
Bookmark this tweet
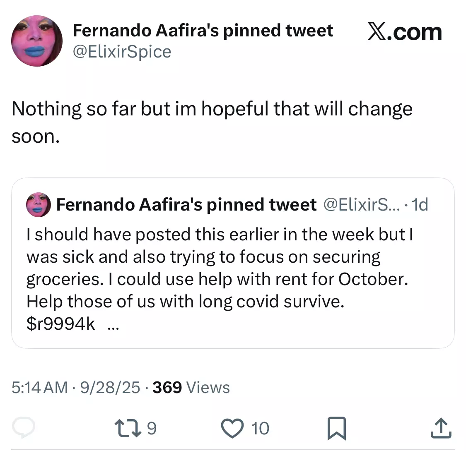point(337,428)
